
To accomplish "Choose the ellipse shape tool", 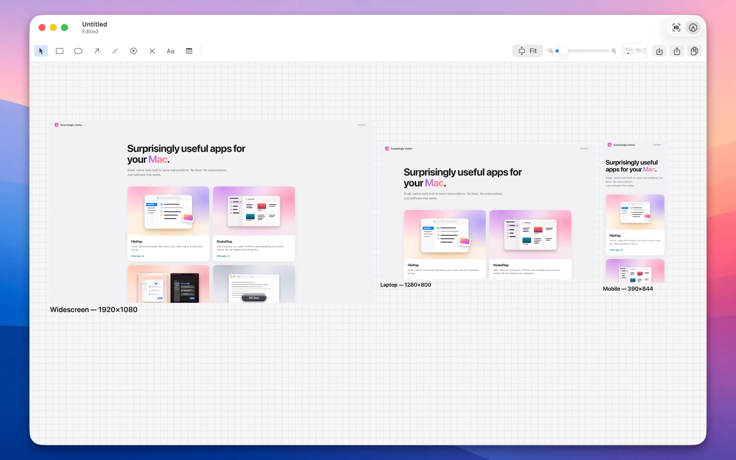I will tap(78, 51).
